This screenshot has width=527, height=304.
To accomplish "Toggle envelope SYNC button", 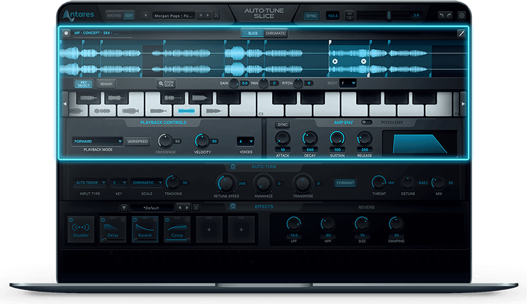I will [x=282, y=125].
